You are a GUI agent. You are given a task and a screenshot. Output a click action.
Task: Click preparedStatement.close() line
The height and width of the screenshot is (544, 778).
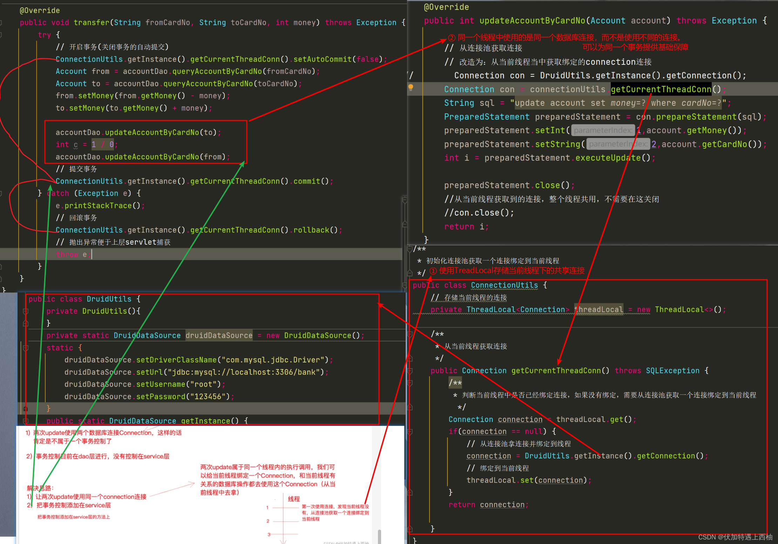[x=509, y=185]
